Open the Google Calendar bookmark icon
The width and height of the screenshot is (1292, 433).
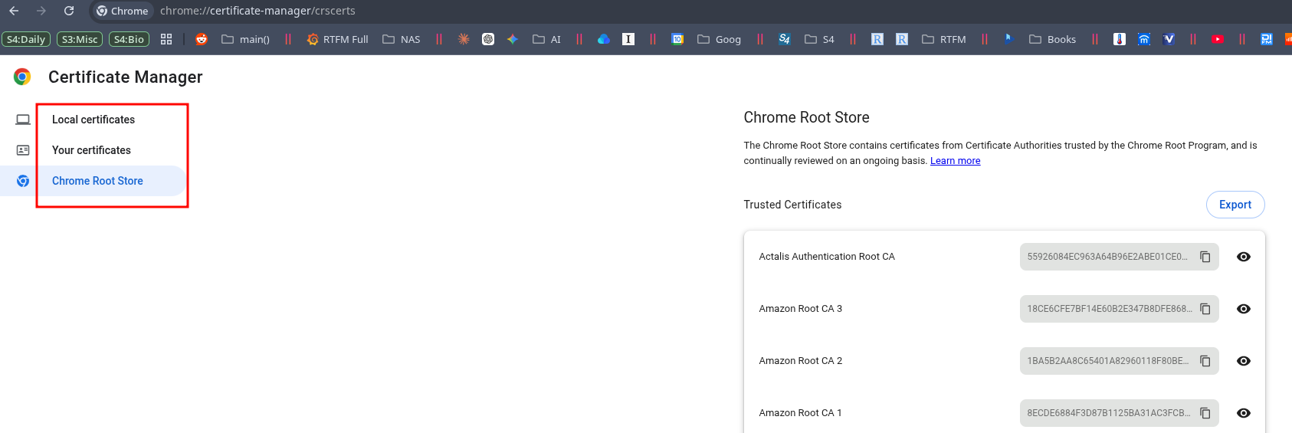(677, 39)
